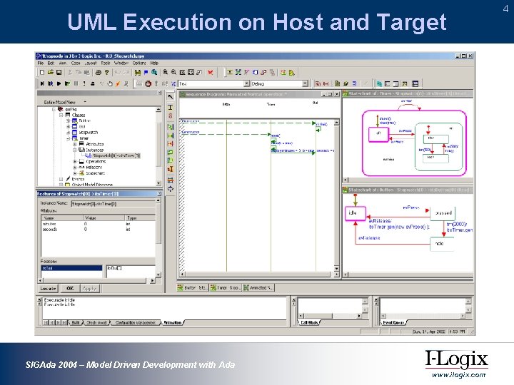Select the Event Queue tab

tap(393, 323)
